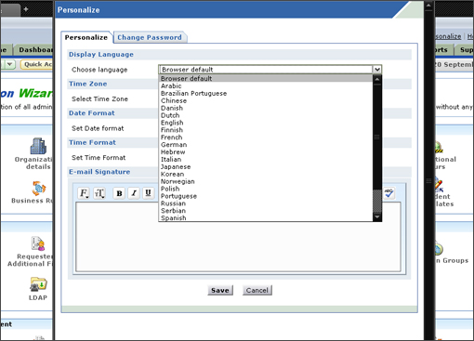Switch to the Personalize tab
Image resolution: width=474 pixels, height=341 pixels.
(x=86, y=37)
